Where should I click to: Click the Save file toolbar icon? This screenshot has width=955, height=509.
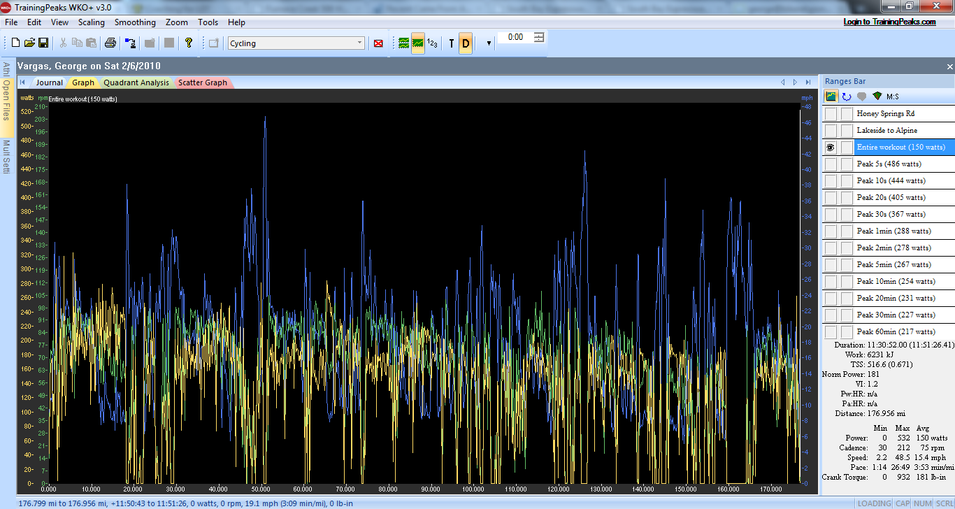click(43, 43)
